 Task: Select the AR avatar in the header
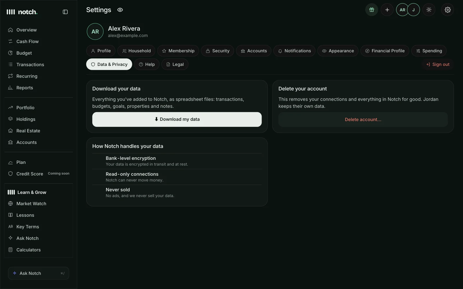[402, 10]
